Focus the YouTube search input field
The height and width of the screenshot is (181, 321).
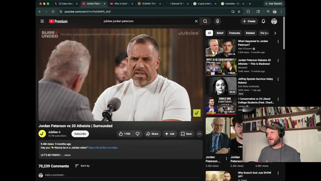148,21
